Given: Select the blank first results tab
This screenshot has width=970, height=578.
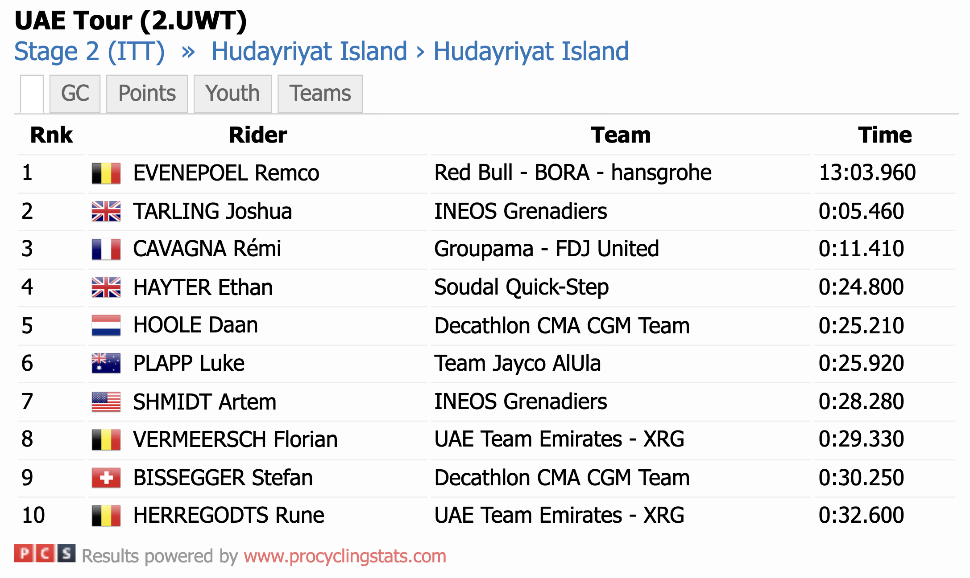Looking at the screenshot, I should coord(32,94).
